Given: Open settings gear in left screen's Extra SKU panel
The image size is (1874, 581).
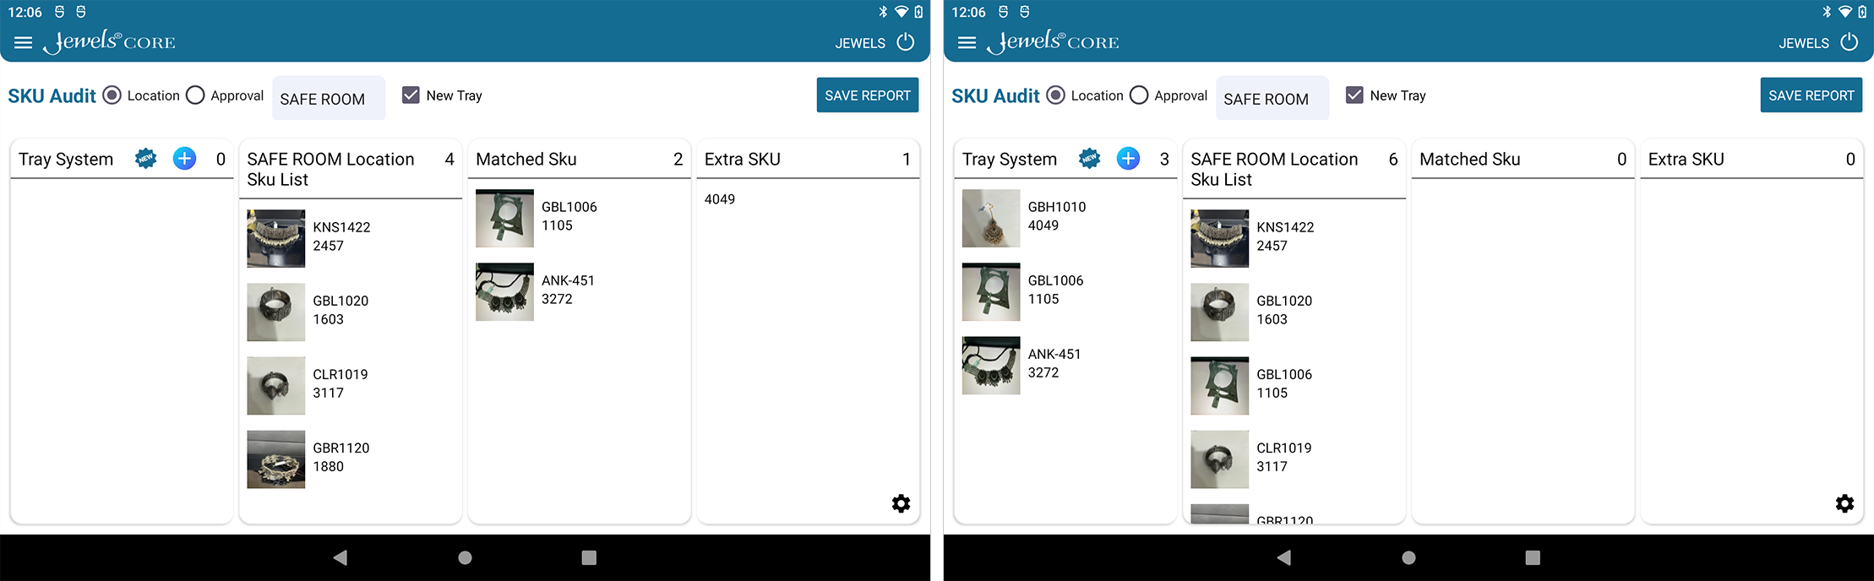Looking at the screenshot, I should (x=901, y=503).
